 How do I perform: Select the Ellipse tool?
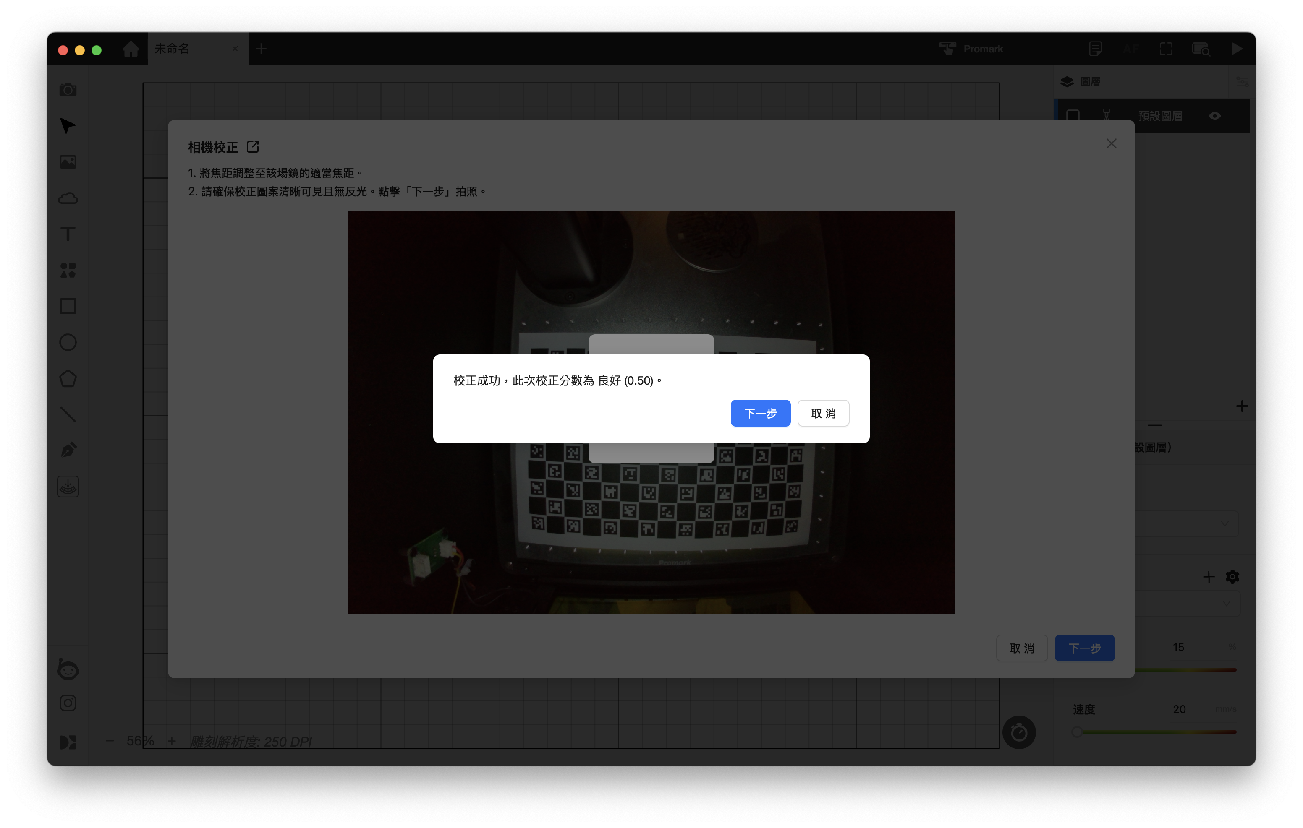[x=68, y=342]
